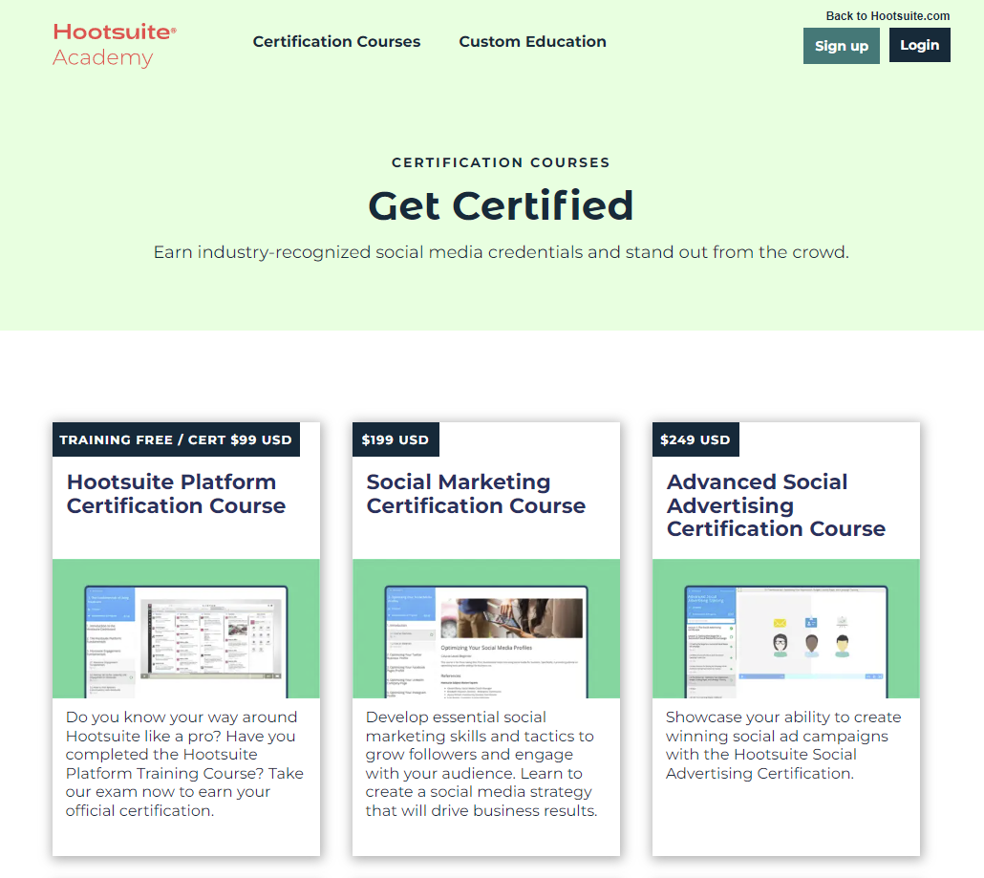Open the Custom Education menu item
Image resolution: width=984 pixels, height=878 pixels.
[x=532, y=41]
